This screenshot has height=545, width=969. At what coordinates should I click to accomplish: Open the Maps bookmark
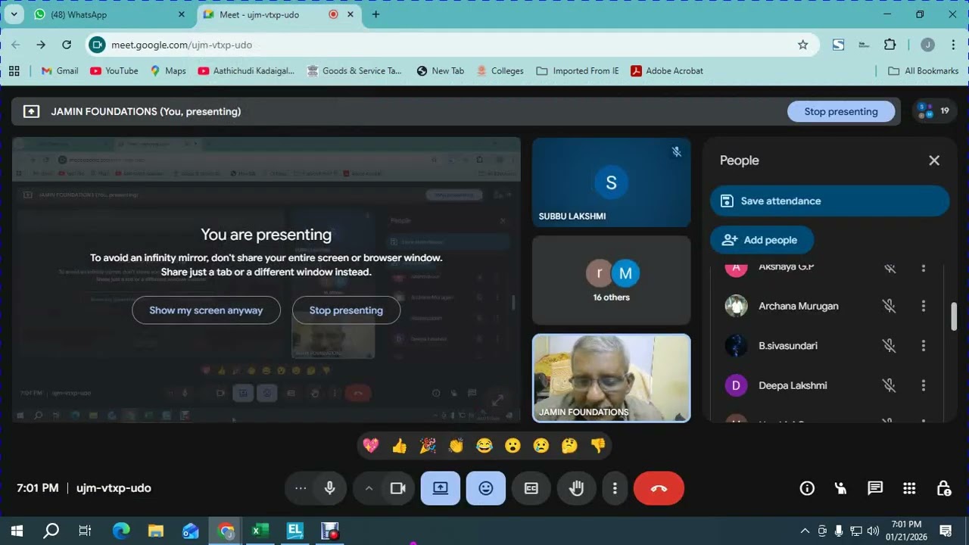coord(168,70)
